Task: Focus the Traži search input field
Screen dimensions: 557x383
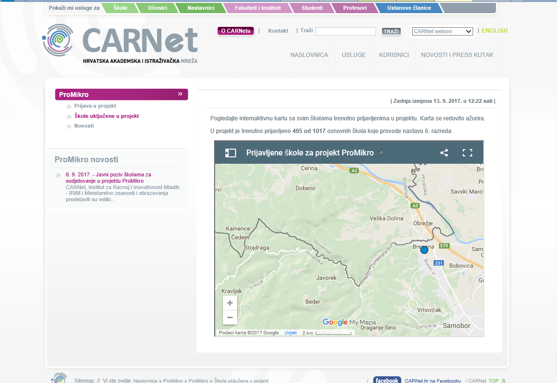Action: point(346,31)
